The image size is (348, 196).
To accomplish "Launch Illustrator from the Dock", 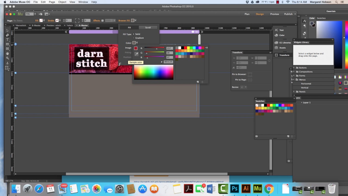I will point(246,189).
